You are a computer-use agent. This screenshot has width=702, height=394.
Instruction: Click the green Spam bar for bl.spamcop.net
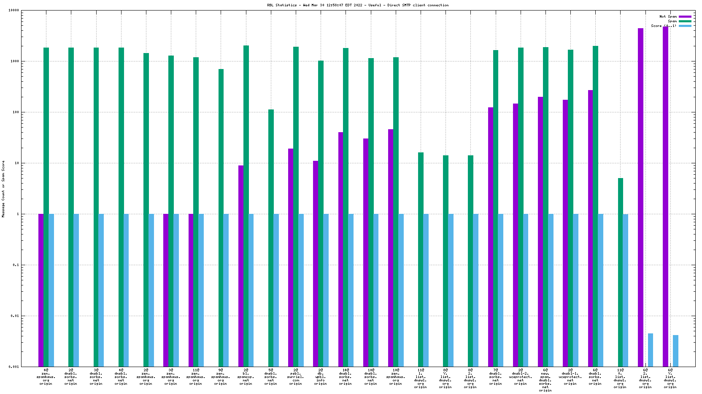246,206
